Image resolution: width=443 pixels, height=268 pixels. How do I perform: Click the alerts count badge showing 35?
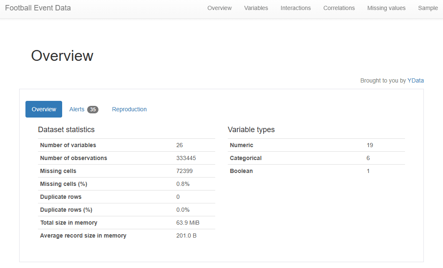pyautogui.click(x=93, y=109)
